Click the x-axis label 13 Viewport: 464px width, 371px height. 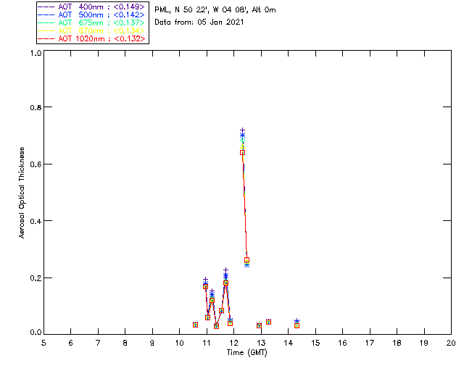[x=261, y=343]
